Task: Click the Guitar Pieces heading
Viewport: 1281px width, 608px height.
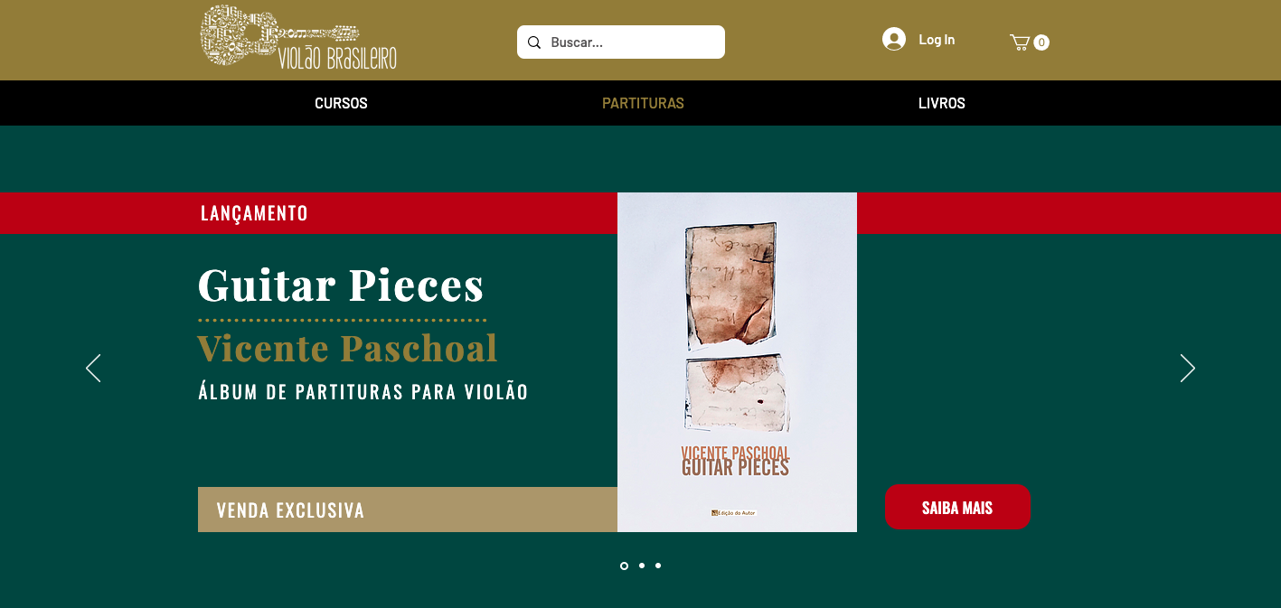Action: [x=341, y=285]
